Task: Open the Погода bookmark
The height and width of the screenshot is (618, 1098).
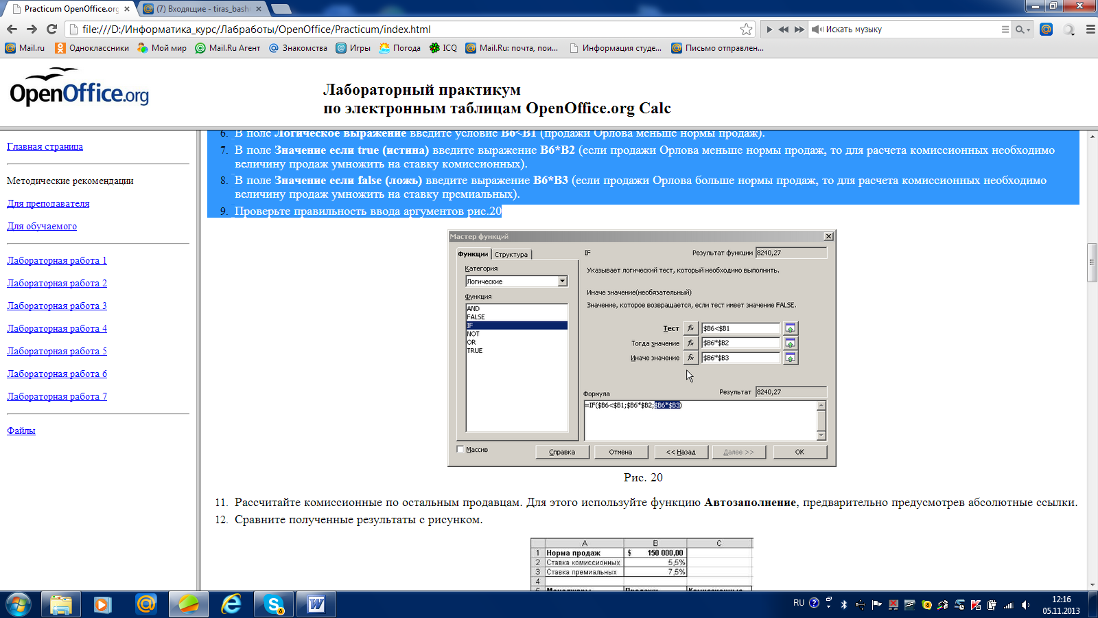Action: [399, 48]
